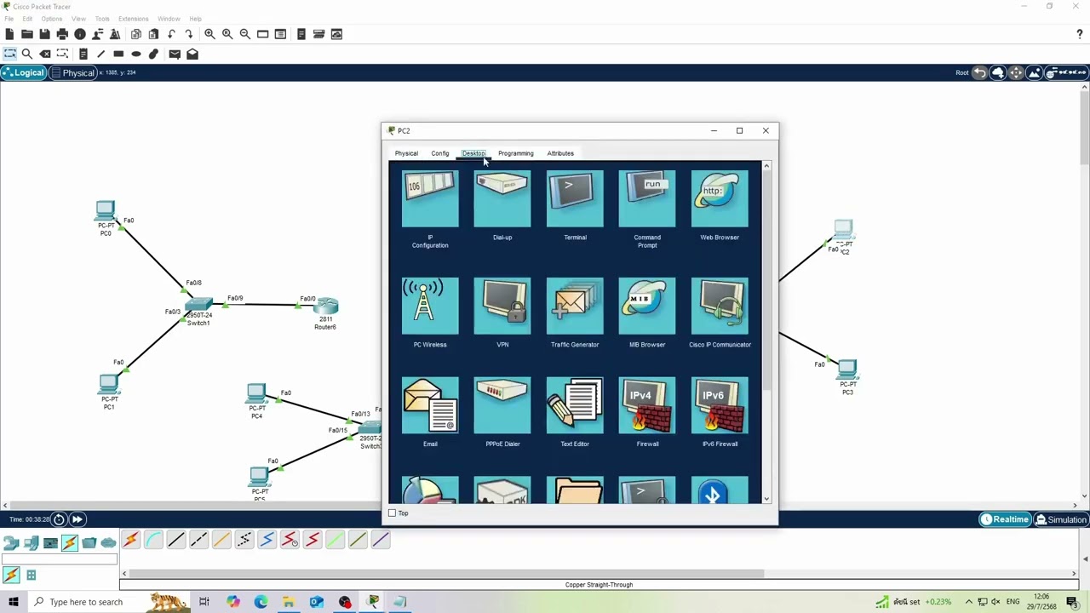1090x613 pixels.
Task: Show hidden system tray icons
Action: click(x=969, y=602)
